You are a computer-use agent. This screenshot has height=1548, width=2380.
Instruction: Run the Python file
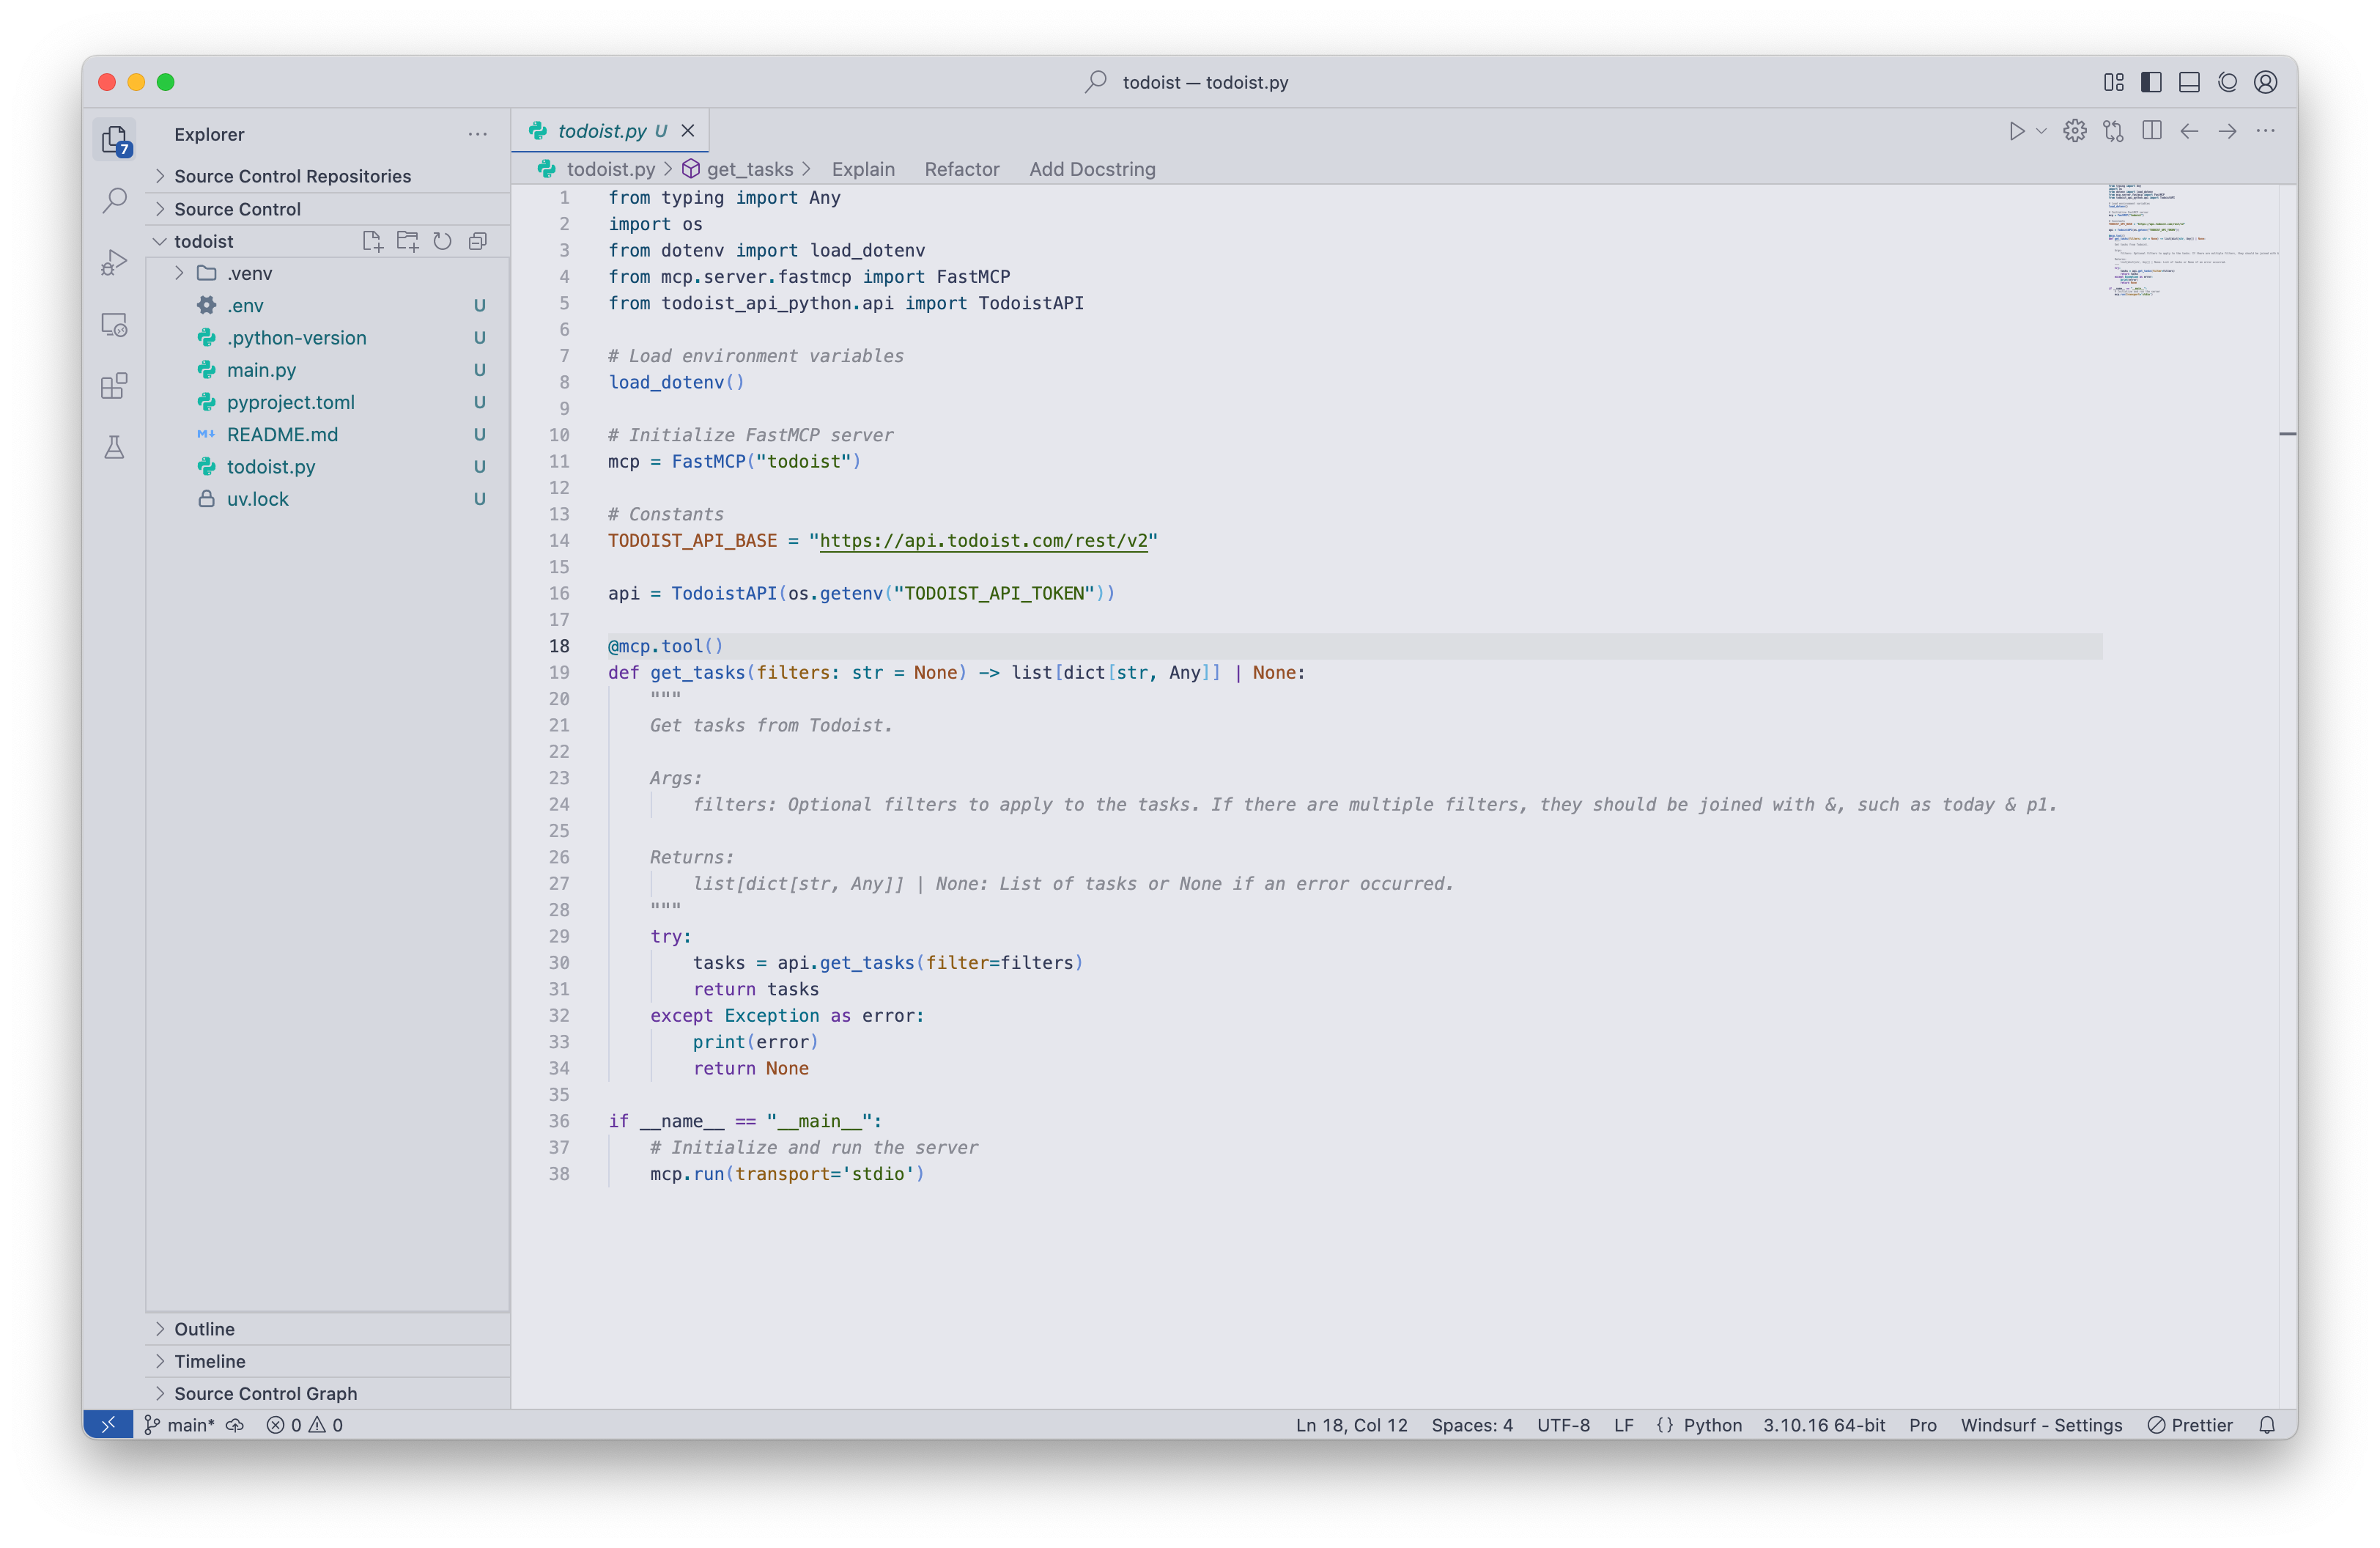[2016, 131]
